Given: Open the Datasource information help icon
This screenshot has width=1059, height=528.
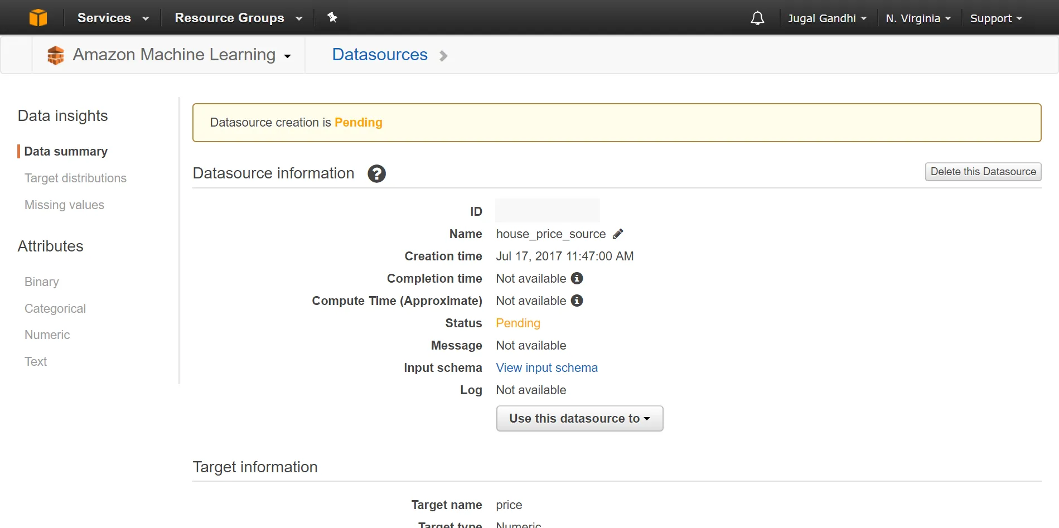Looking at the screenshot, I should click(x=376, y=173).
